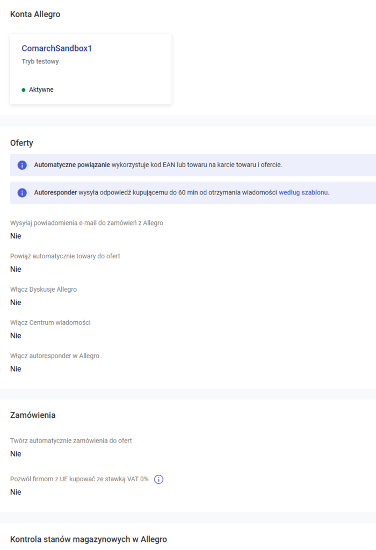Click Nie under Włącz Dyskusje Allegro
This screenshot has height=550, width=376.
coord(16,302)
